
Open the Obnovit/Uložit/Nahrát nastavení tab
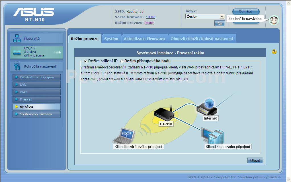coord(202,39)
